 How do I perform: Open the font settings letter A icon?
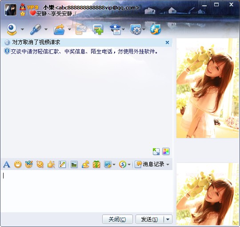[7, 165]
